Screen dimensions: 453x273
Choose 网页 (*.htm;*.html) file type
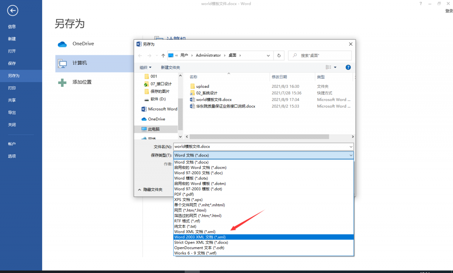pos(264,210)
